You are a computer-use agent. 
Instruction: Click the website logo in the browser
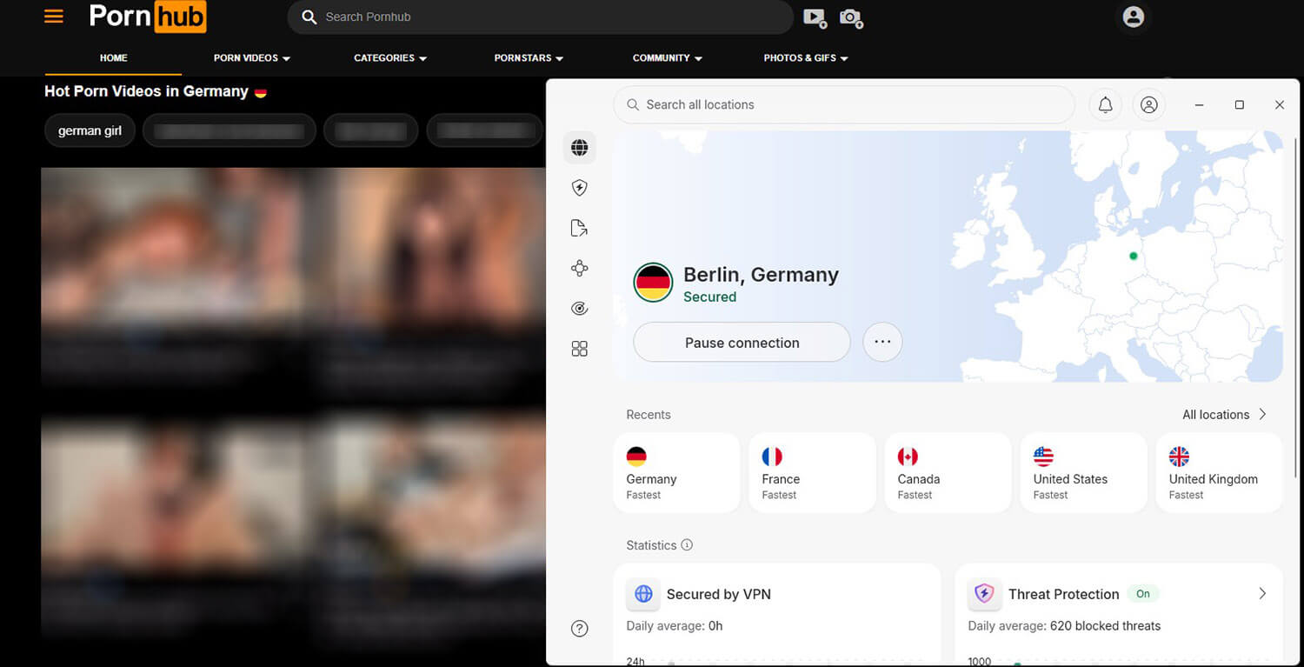[148, 17]
